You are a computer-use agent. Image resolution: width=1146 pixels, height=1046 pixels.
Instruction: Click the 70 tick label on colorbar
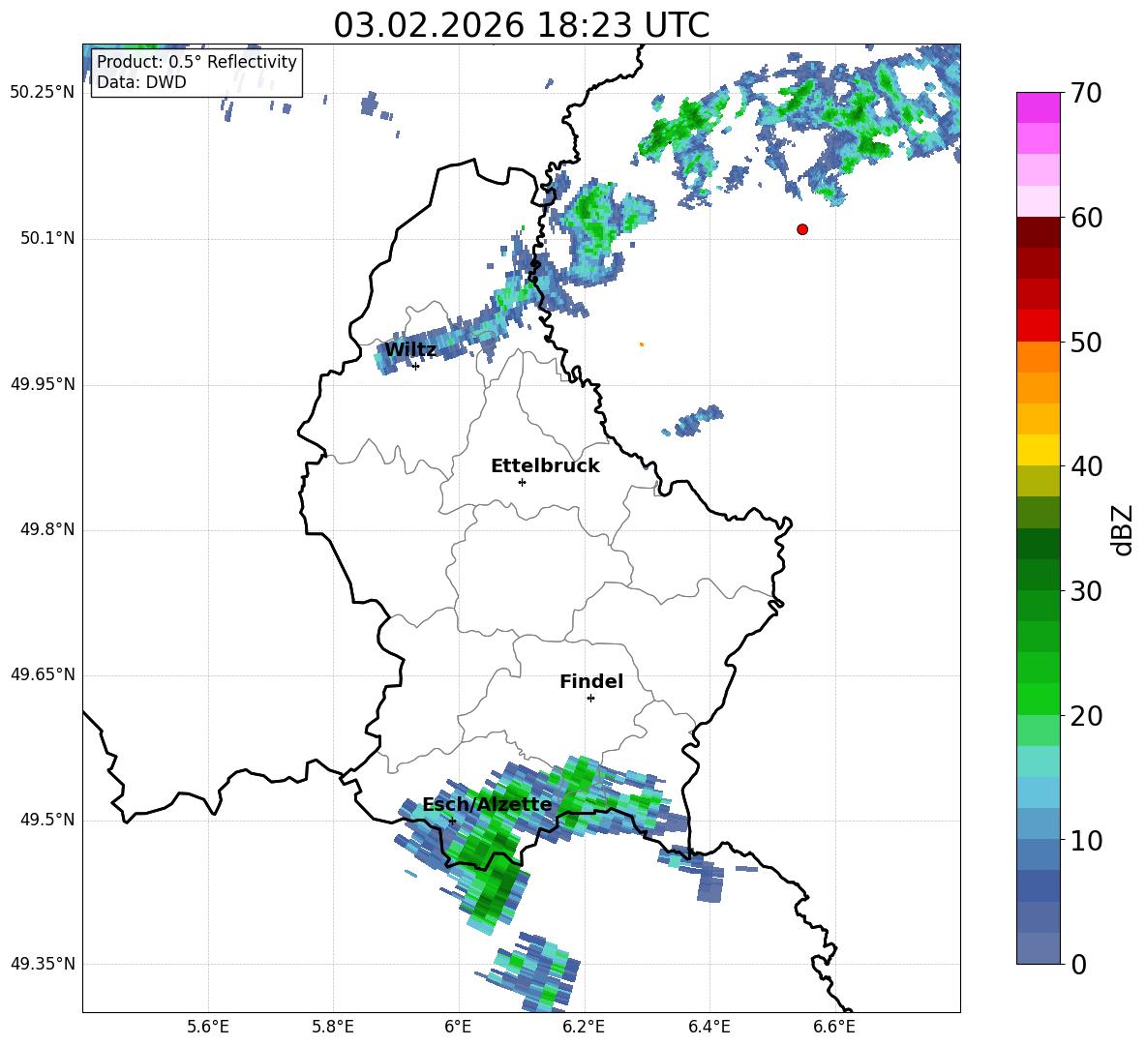coord(1086,94)
